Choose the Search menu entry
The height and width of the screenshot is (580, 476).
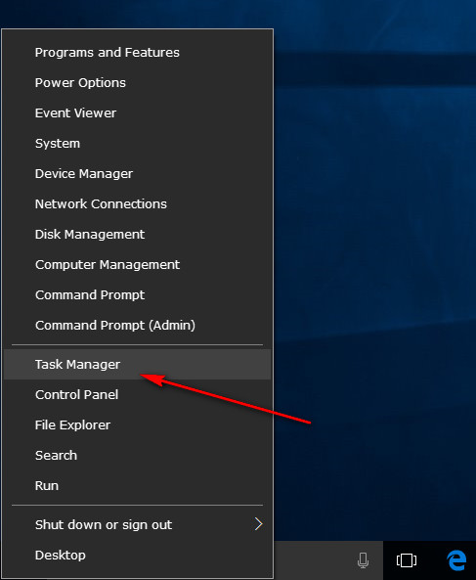point(137,456)
